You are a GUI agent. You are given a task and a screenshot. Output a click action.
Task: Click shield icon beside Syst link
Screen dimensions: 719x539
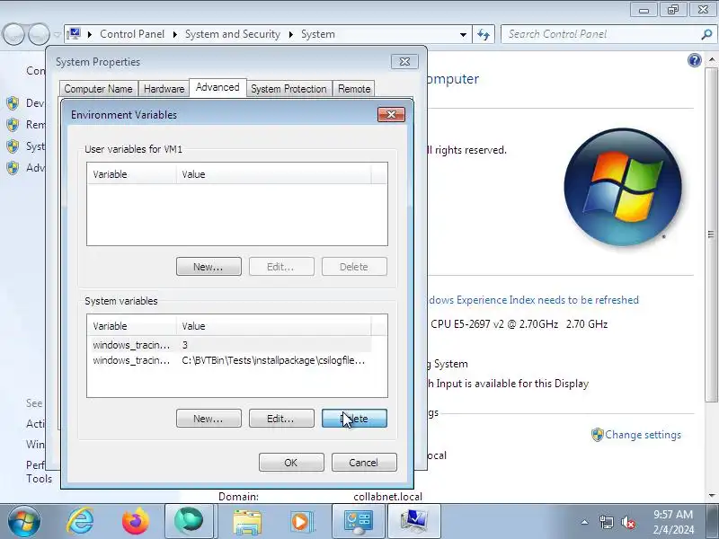pyautogui.click(x=13, y=146)
